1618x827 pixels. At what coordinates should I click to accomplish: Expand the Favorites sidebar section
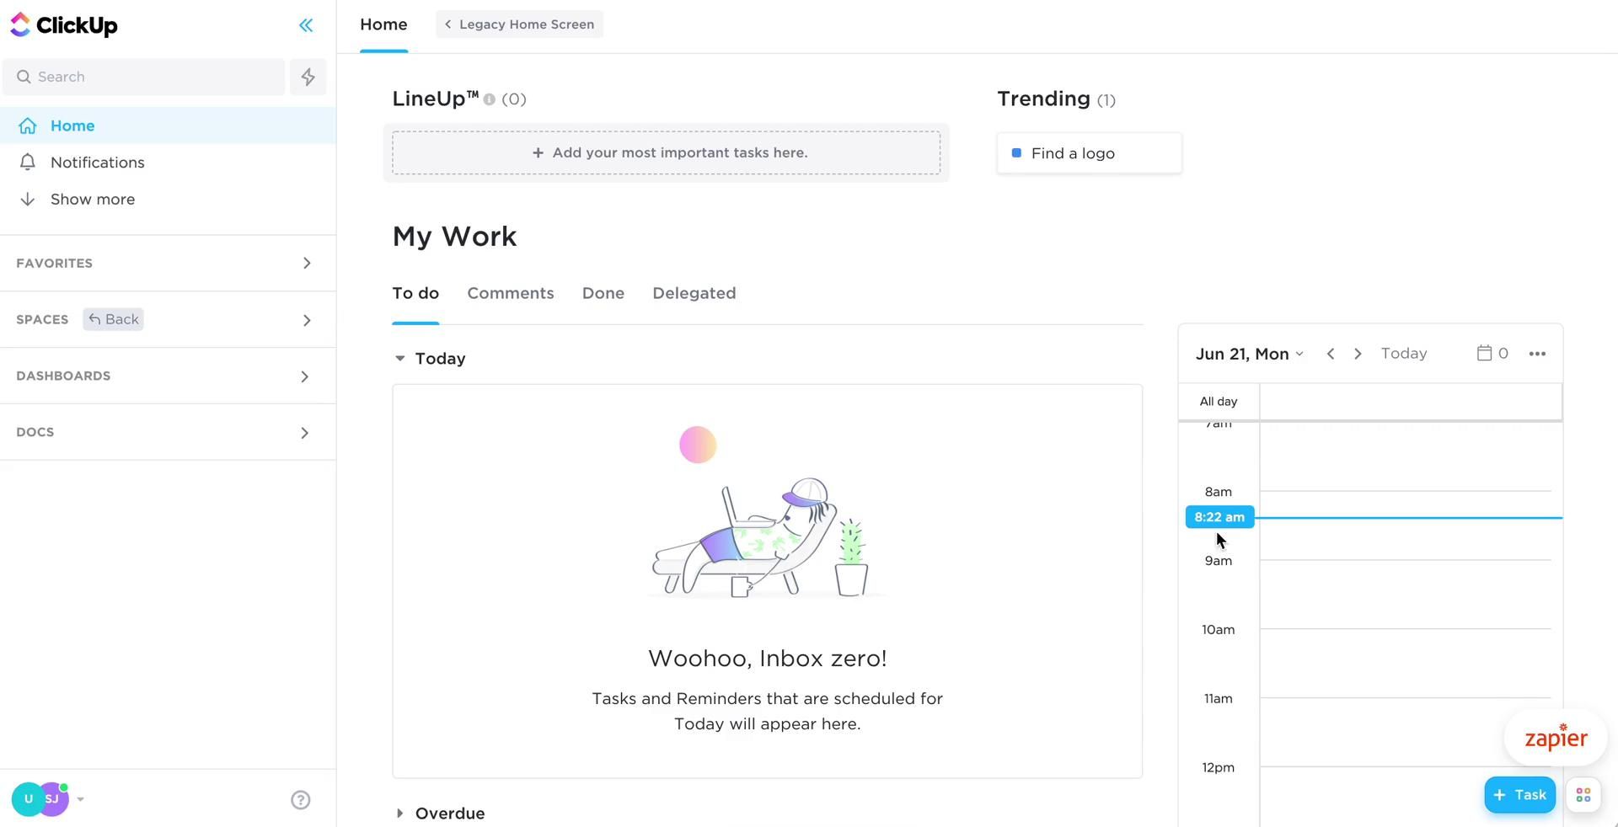pyautogui.click(x=307, y=264)
